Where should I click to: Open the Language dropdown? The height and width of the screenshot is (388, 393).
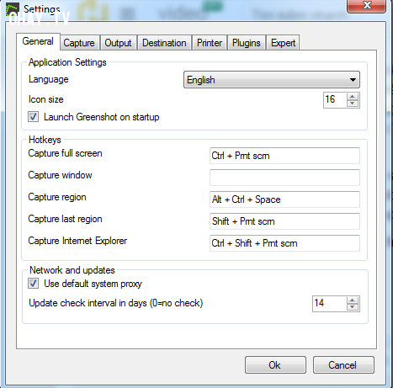pyautogui.click(x=272, y=80)
